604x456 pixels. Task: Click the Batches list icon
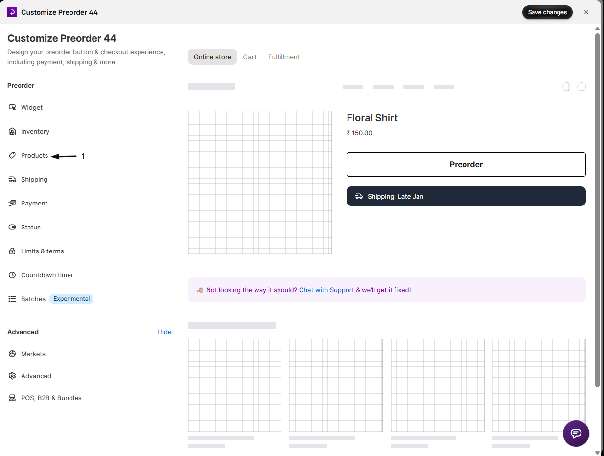click(x=12, y=299)
